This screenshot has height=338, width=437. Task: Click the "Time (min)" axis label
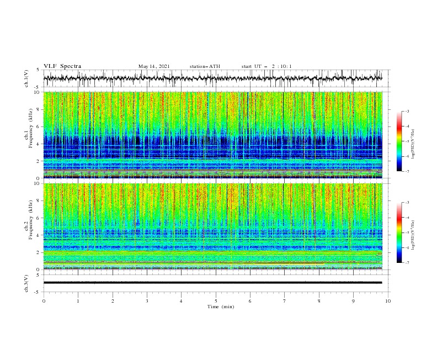[x=221, y=307]
